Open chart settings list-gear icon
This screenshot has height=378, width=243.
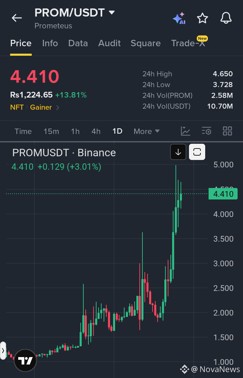[206, 131]
